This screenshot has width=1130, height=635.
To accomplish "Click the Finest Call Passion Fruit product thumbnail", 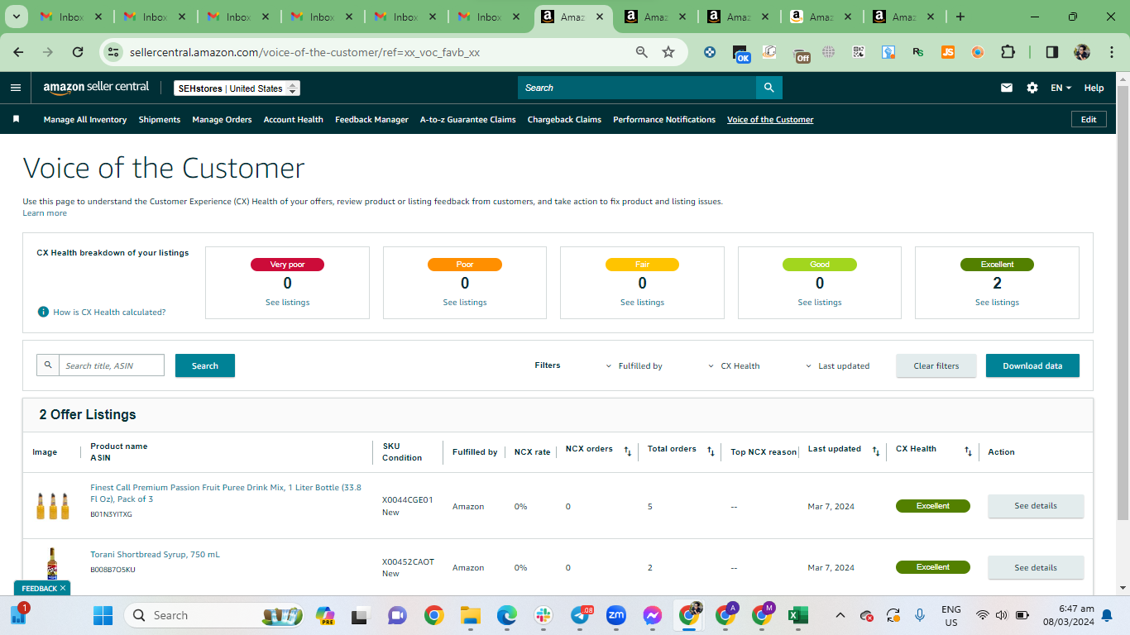I will [x=53, y=505].
